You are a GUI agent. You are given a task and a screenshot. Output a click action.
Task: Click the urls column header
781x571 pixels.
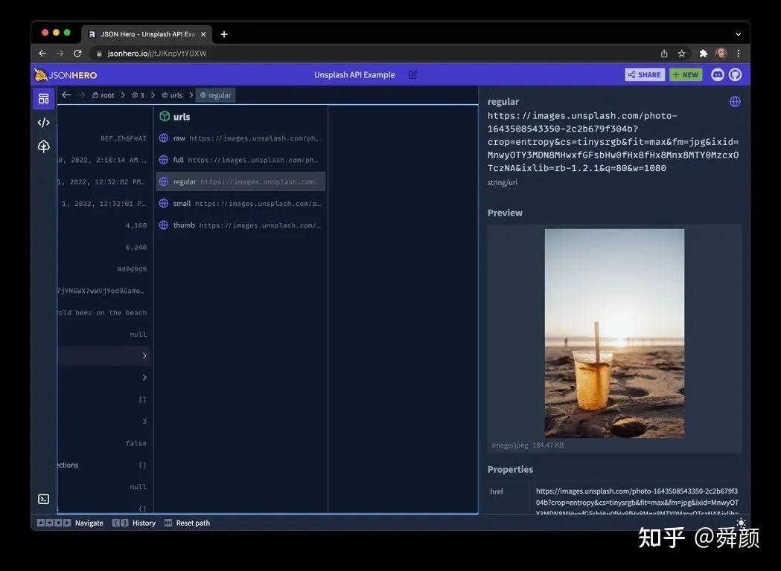pos(175,117)
